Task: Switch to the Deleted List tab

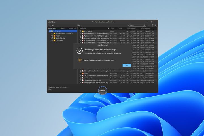Action: click(72, 28)
